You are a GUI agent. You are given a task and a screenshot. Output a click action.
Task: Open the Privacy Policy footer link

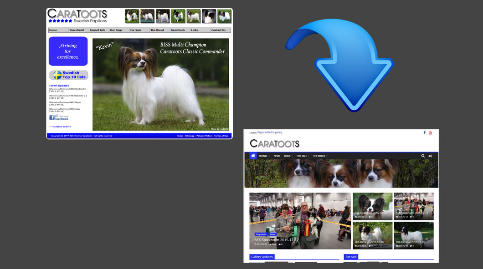[x=204, y=136]
